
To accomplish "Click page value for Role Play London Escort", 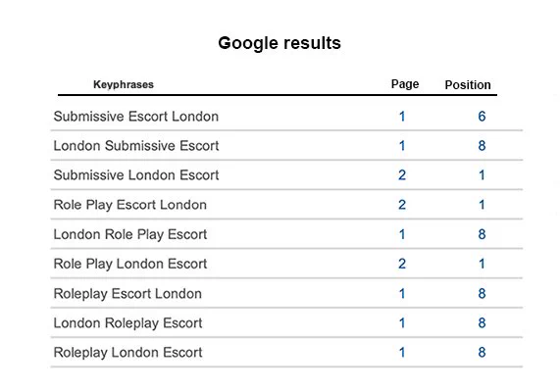I will (x=402, y=264).
